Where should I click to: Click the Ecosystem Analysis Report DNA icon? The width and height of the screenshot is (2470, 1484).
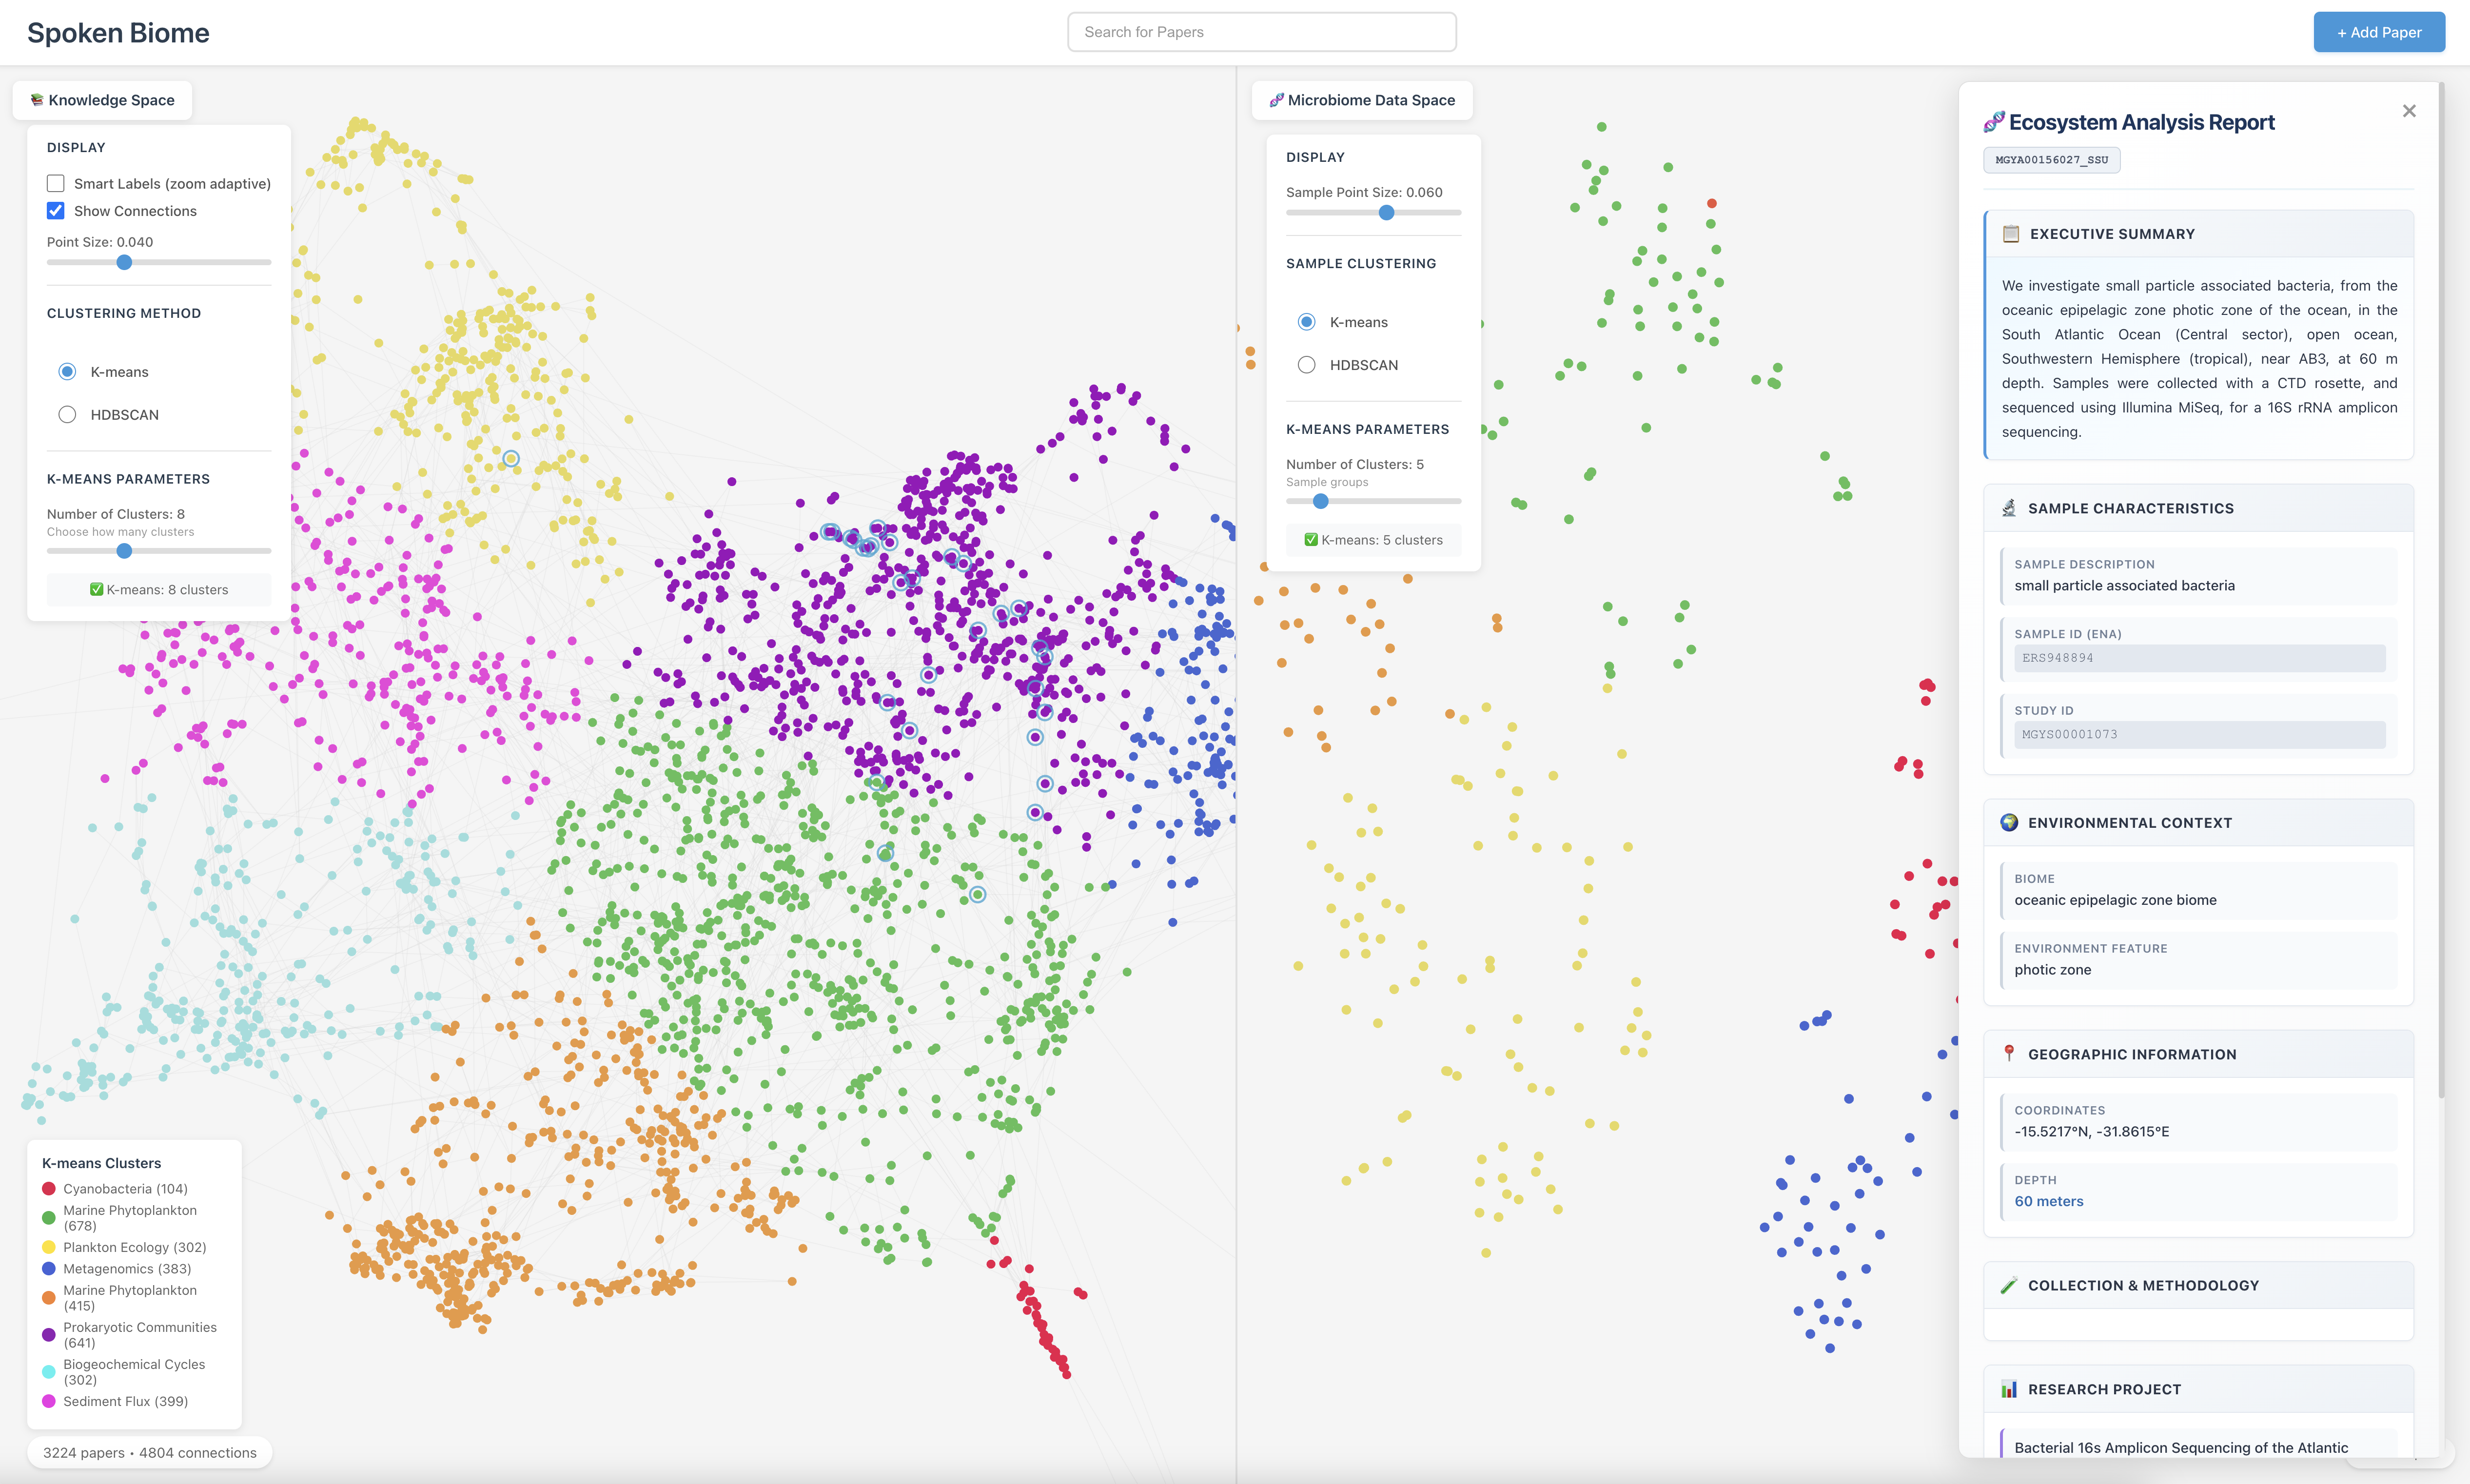1994,122
